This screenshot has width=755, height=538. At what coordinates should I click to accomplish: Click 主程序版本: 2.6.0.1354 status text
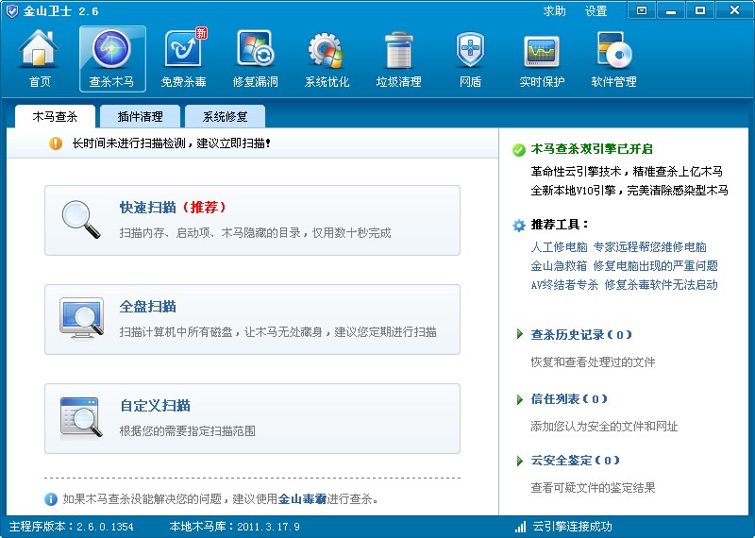tap(72, 527)
